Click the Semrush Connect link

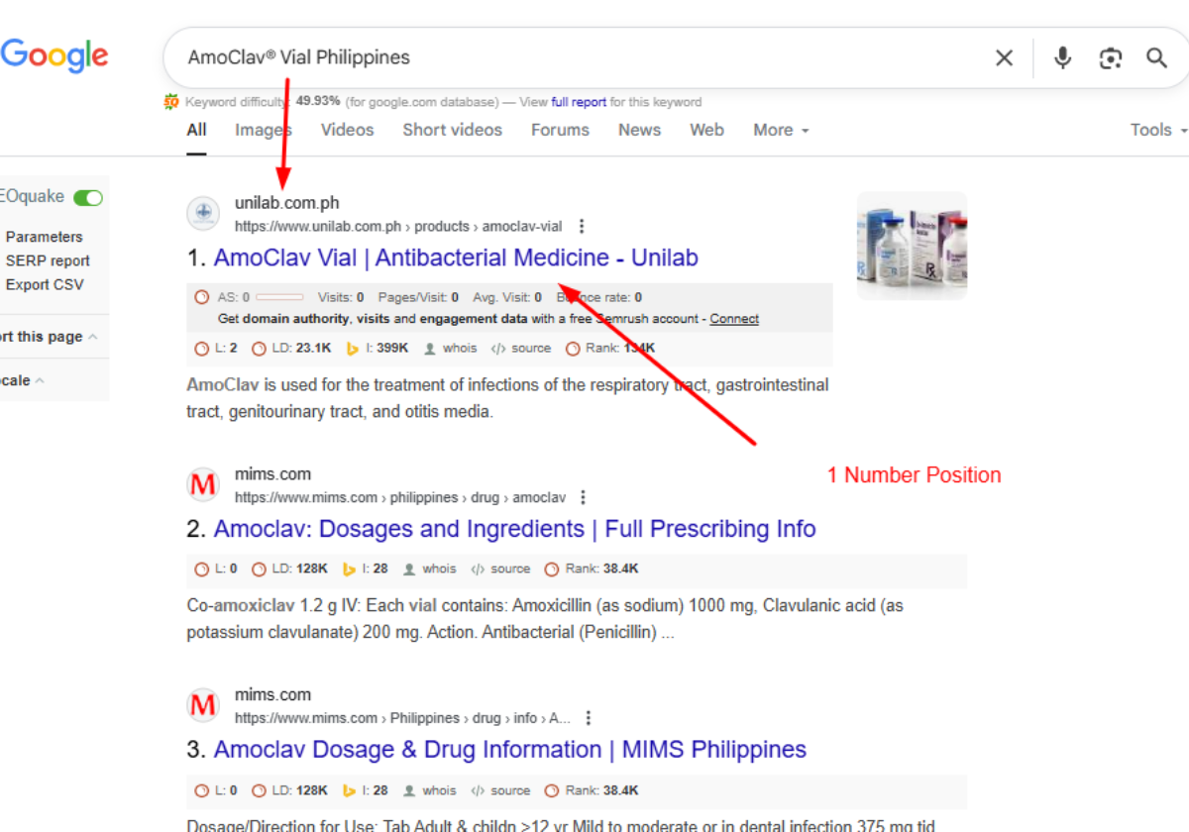[734, 319]
